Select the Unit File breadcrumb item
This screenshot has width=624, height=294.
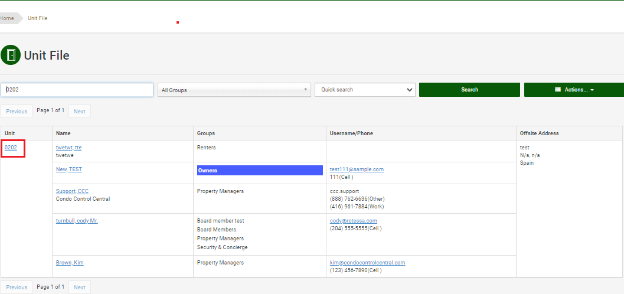click(38, 18)
